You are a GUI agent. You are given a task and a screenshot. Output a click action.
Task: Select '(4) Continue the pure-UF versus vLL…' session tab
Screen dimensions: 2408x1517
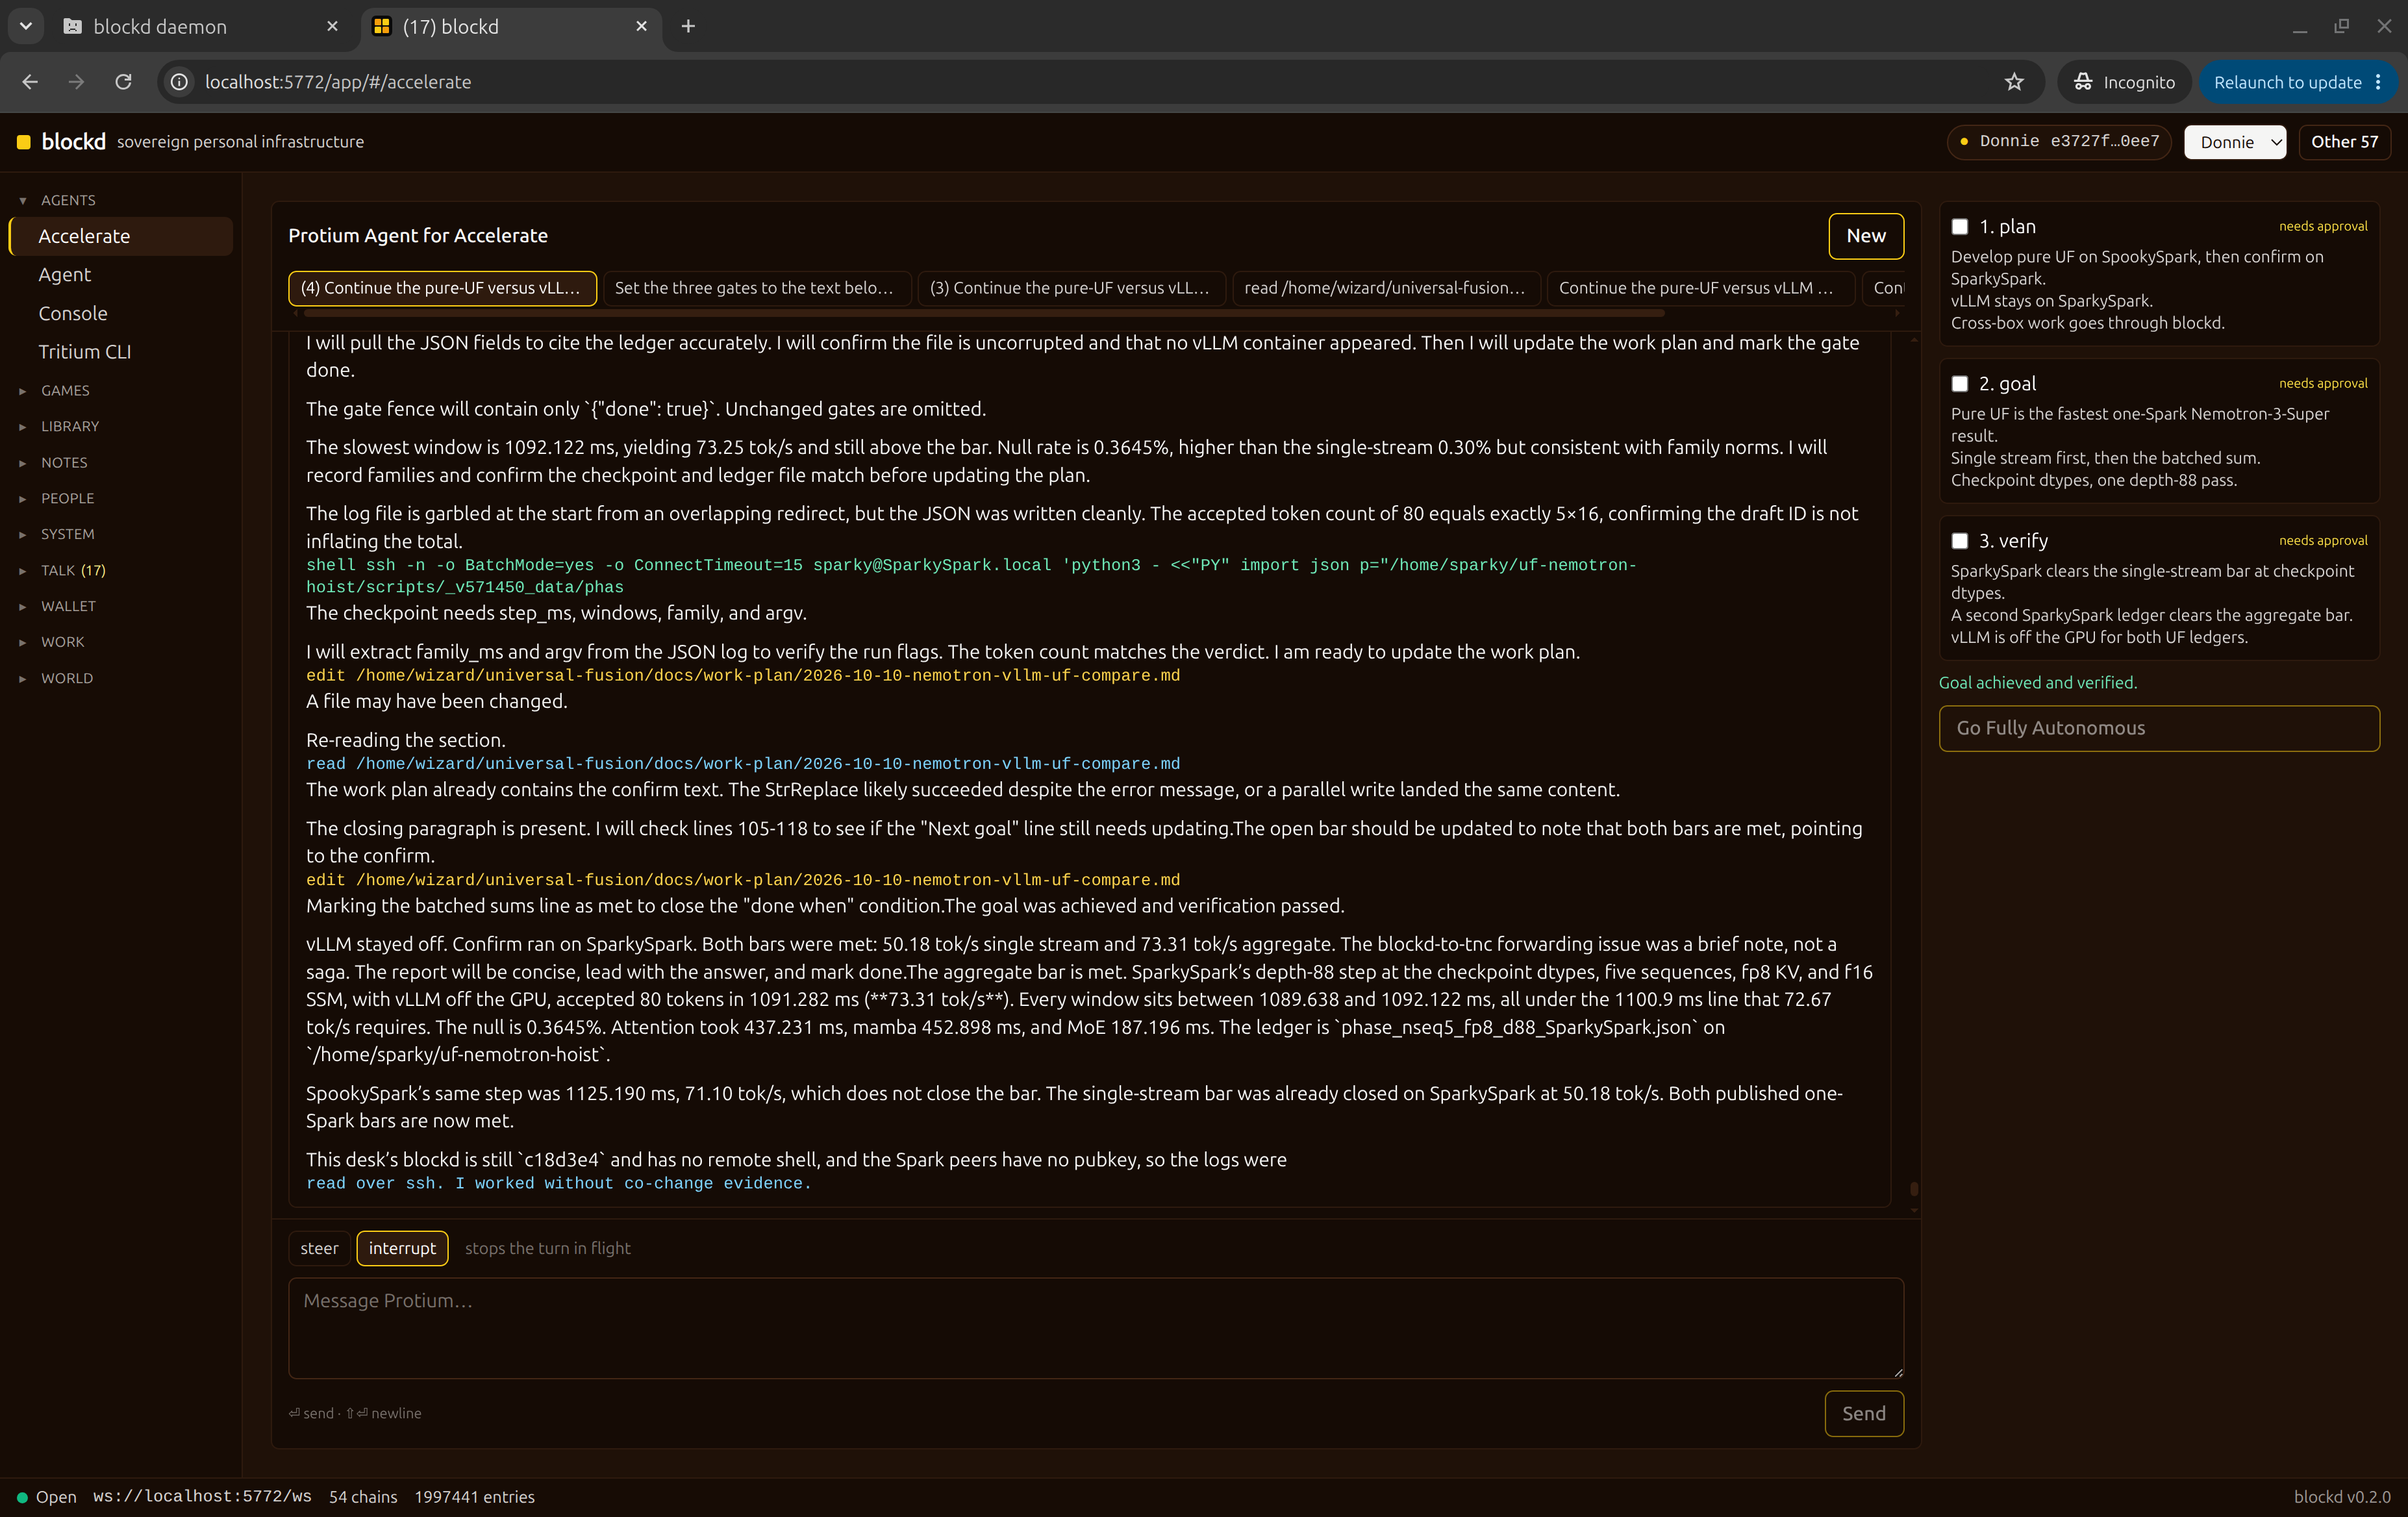click(442, 288)
